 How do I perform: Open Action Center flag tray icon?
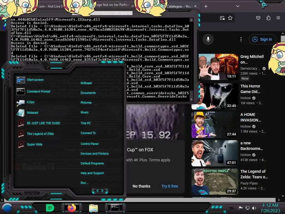click(240, 208)
